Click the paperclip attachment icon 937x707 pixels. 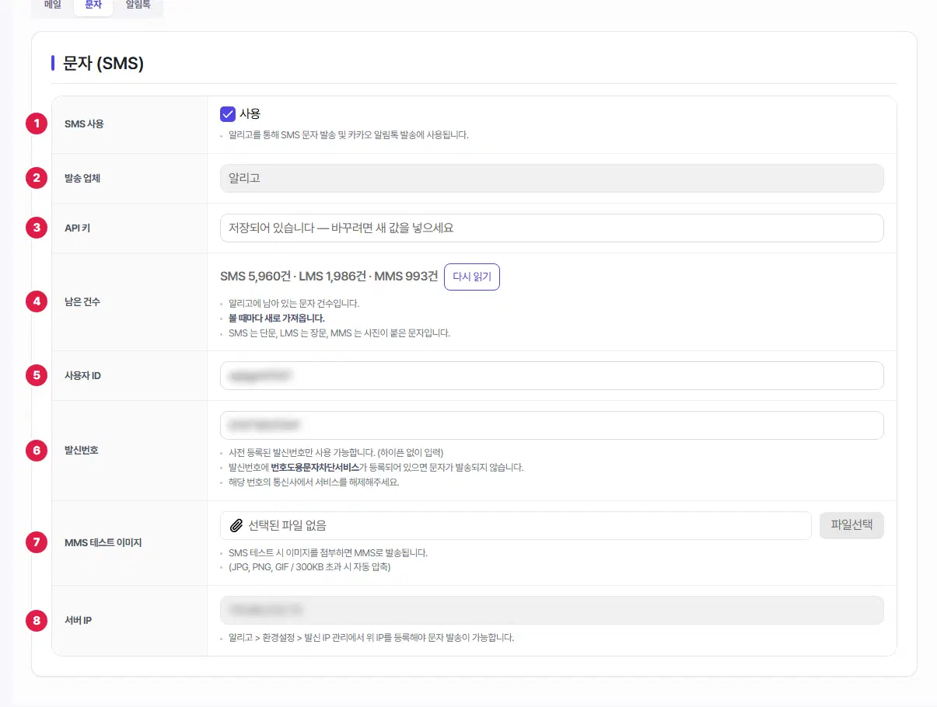coord(236,525)
